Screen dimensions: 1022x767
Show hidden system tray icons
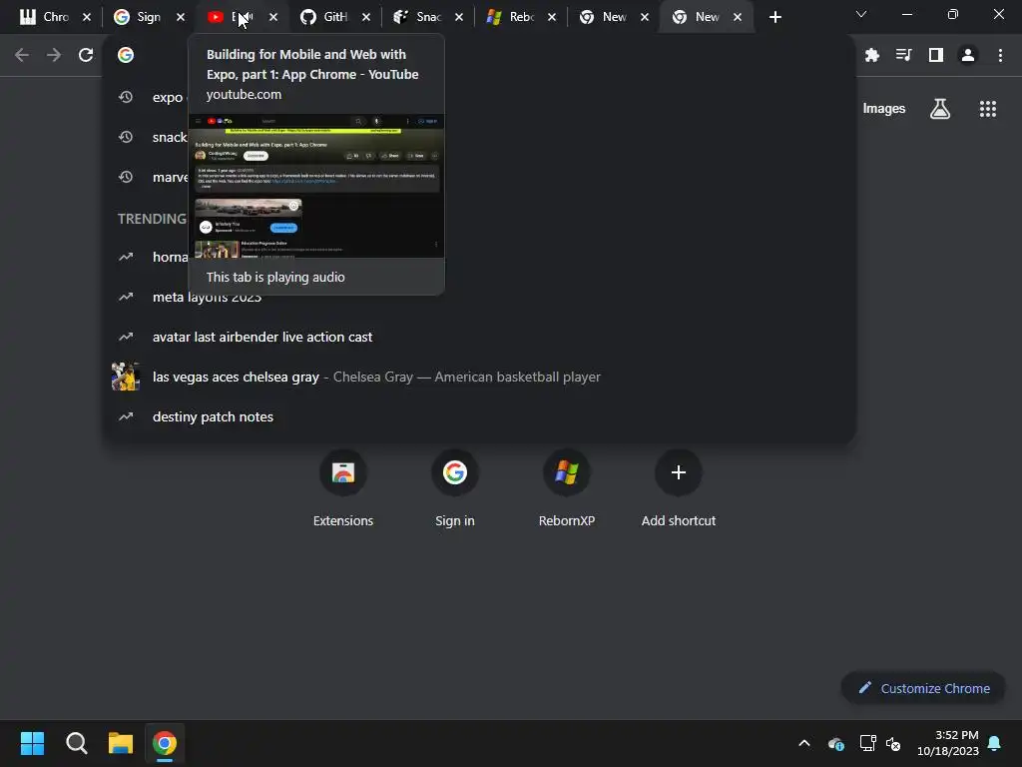pos(804,743)
